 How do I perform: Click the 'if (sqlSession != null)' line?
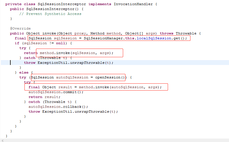(x=43, y=43)
